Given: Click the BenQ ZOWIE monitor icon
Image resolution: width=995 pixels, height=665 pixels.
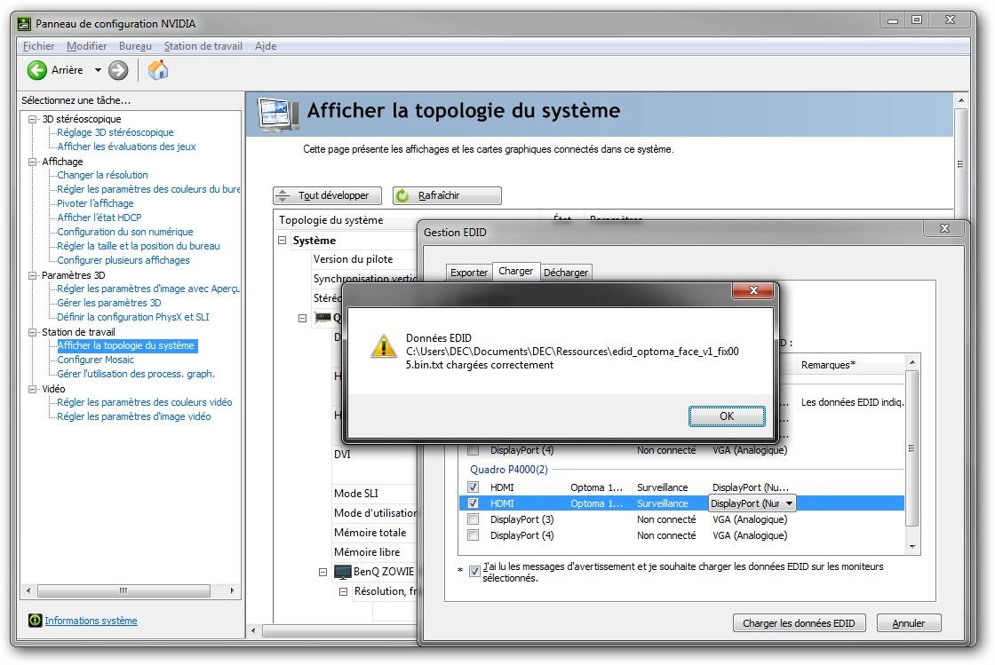Looking at the screenshot, I should click(x=342, y=572).
